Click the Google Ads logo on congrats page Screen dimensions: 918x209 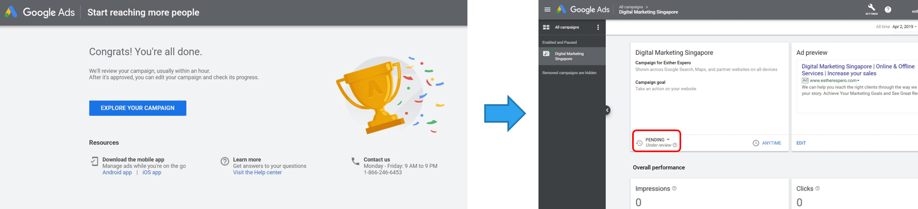click(x=40, y=12)
